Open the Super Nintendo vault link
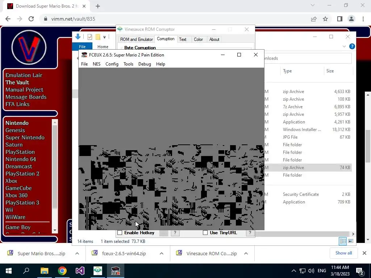The height and width of the screenshot is (278, 371). click(x=25, y=137)
